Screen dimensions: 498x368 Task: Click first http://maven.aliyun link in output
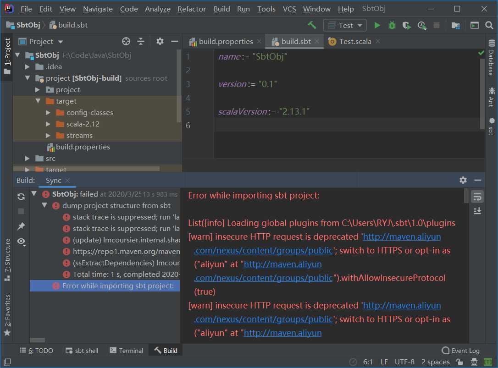(x=402, y=237)
